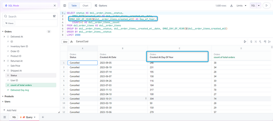
Task: Click cell 2023-09-05
Action: click(x=123, y=63)
